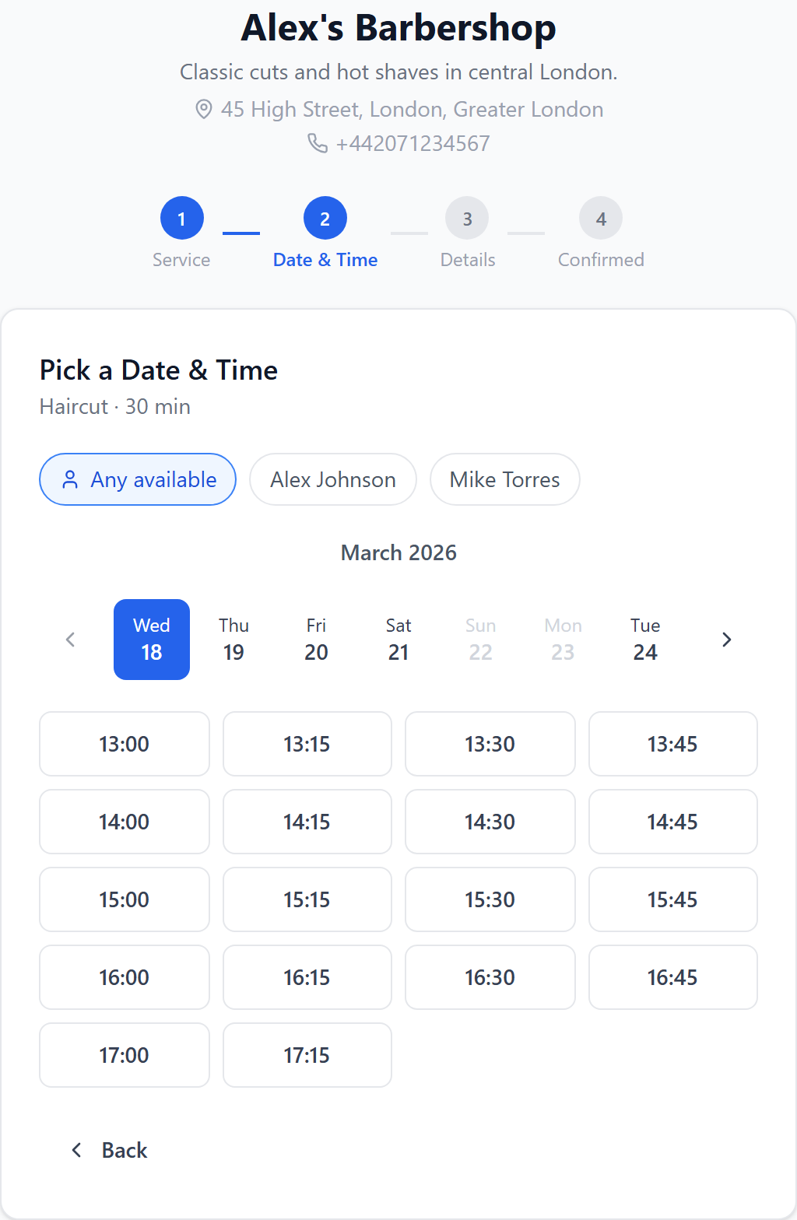Pick the 17:15 time slot

point(307,1055)
